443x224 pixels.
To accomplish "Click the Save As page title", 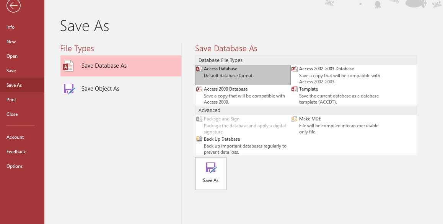I will [x=85, y=26].
